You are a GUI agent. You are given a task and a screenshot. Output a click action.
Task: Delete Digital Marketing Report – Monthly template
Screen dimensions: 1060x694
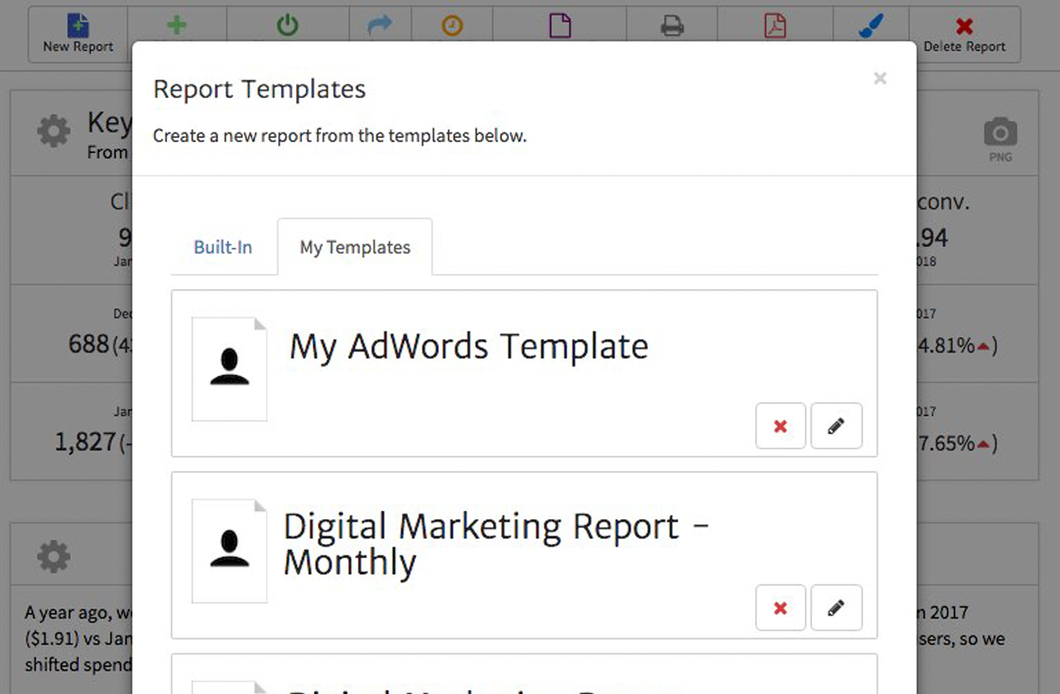780,607
